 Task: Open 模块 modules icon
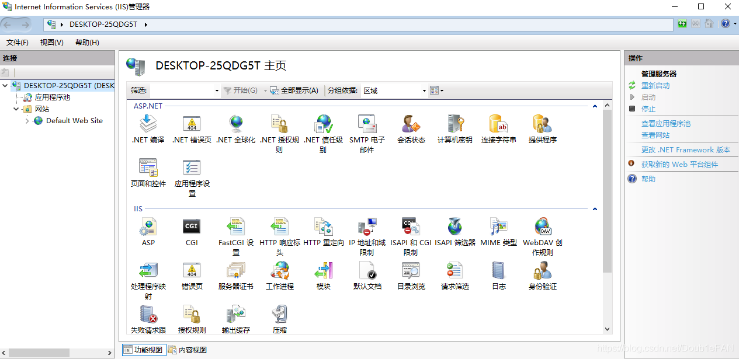323,270
